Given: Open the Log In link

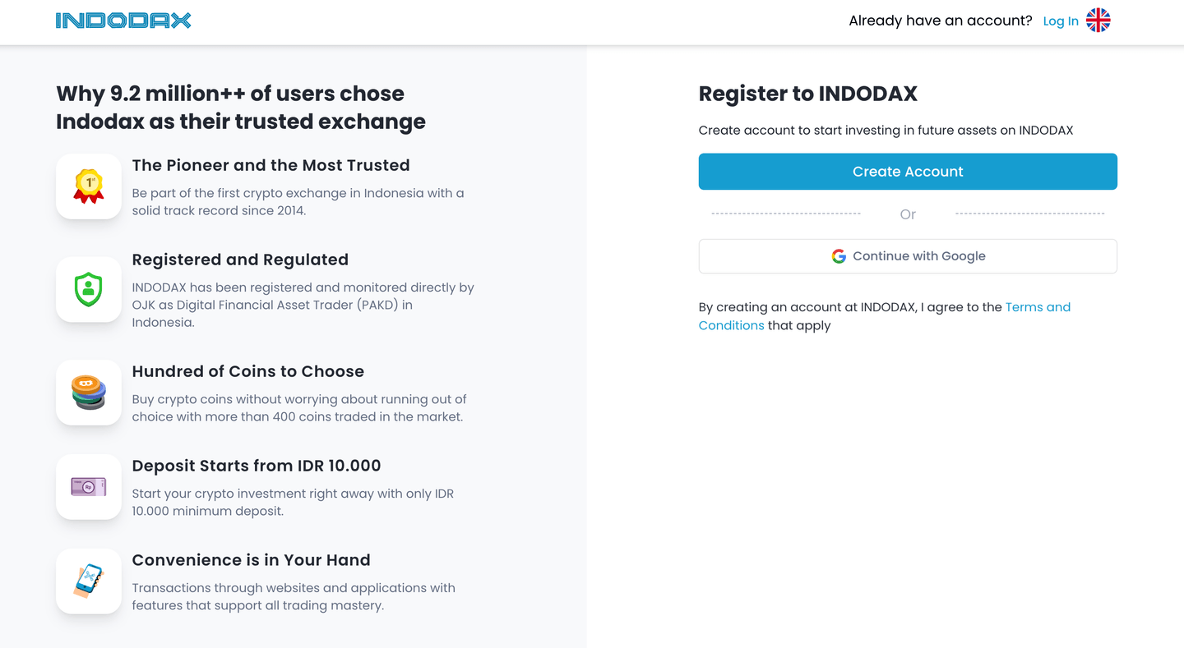Looking at the screenshot, I should [1060, 21].
